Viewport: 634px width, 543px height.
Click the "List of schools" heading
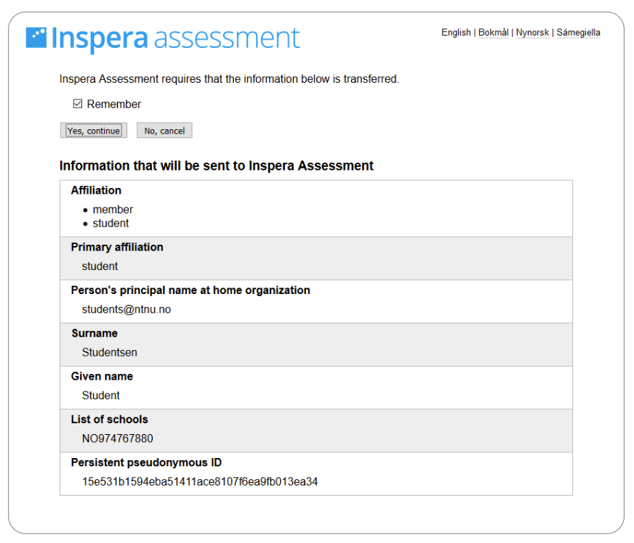coord(110,420)
